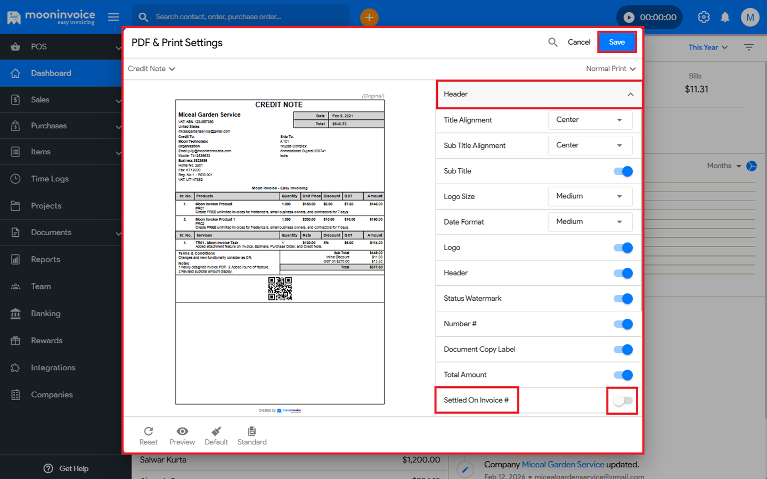Click the Save button
This screenshot has height=479, width=767.
pos(617,42)
